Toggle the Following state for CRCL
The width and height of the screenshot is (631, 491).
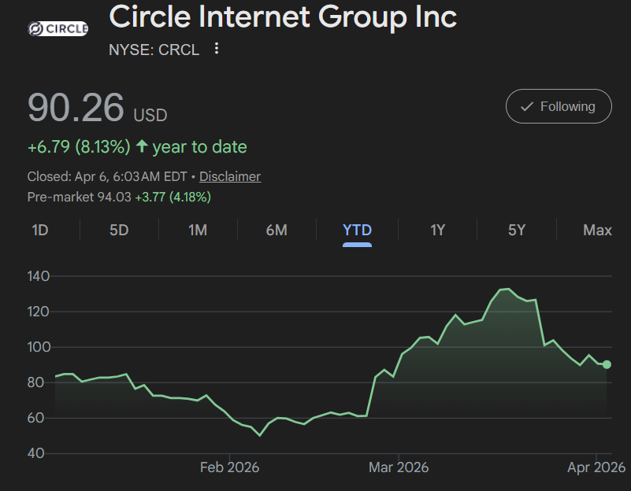coord(559,106)
